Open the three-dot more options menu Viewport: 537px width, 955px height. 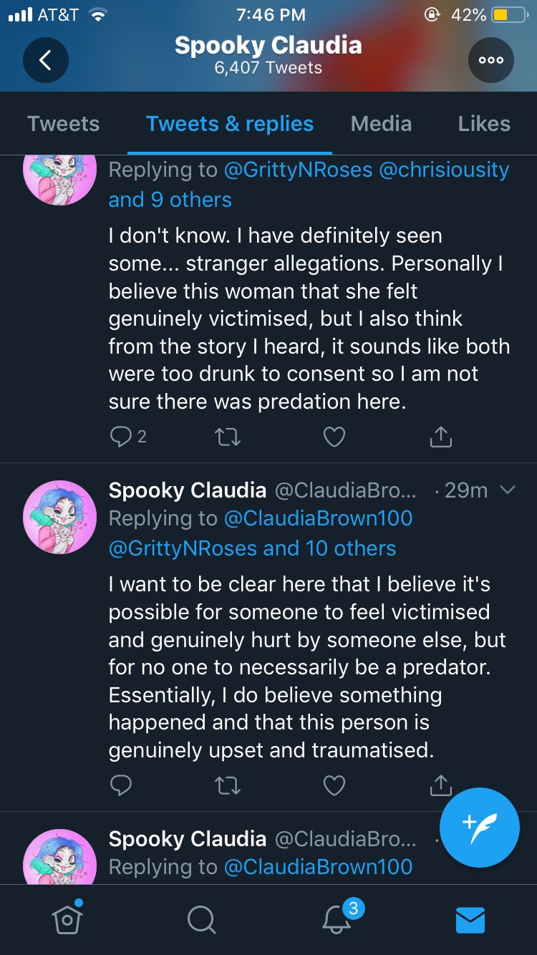tap(490, 61)
